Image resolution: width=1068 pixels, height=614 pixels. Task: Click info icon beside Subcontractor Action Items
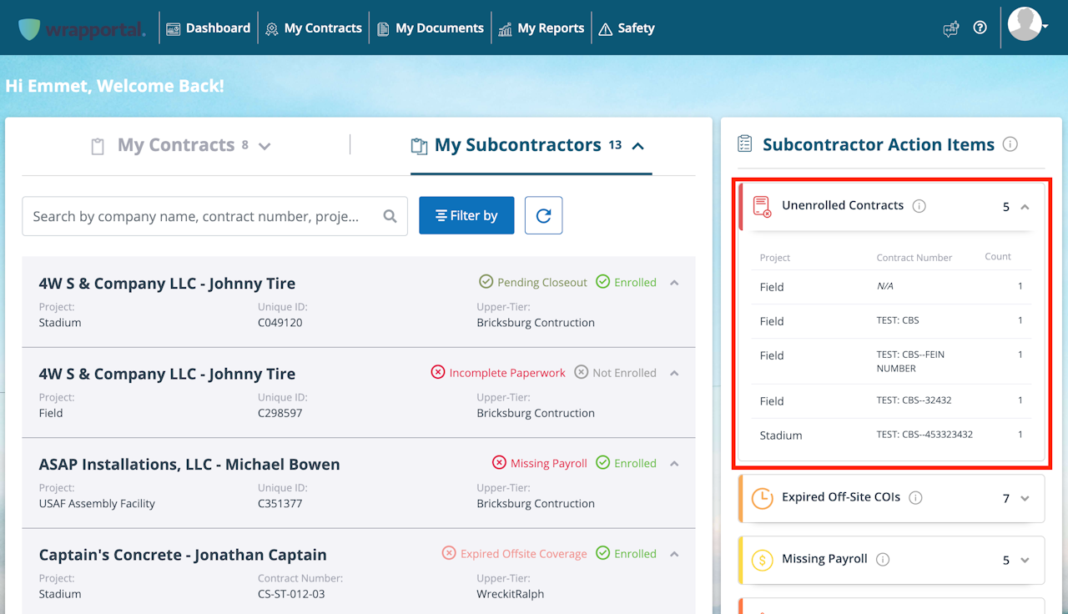point(1010,144)
